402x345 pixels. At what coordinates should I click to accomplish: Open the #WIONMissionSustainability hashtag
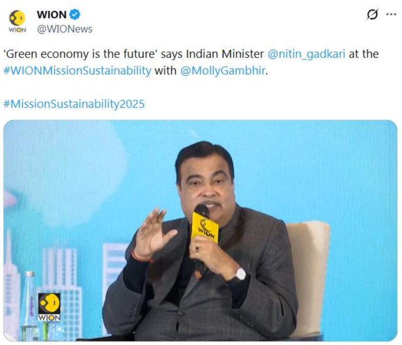tap(77, 71)
